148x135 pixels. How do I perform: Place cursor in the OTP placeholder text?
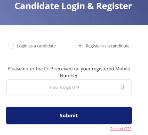(64, 88)
